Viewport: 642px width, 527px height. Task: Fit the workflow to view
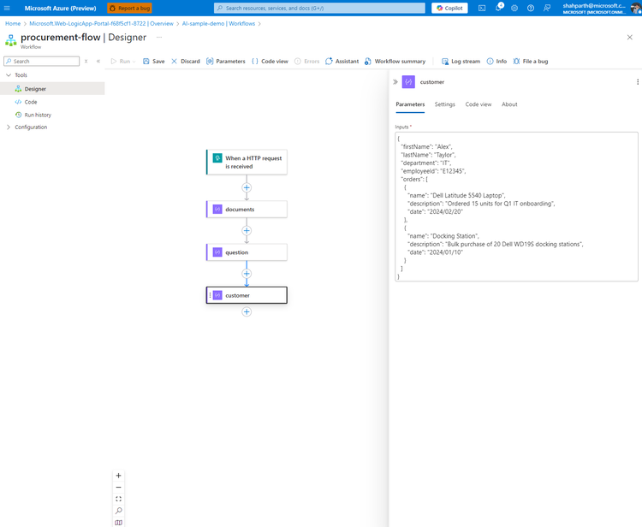(118, 499)
